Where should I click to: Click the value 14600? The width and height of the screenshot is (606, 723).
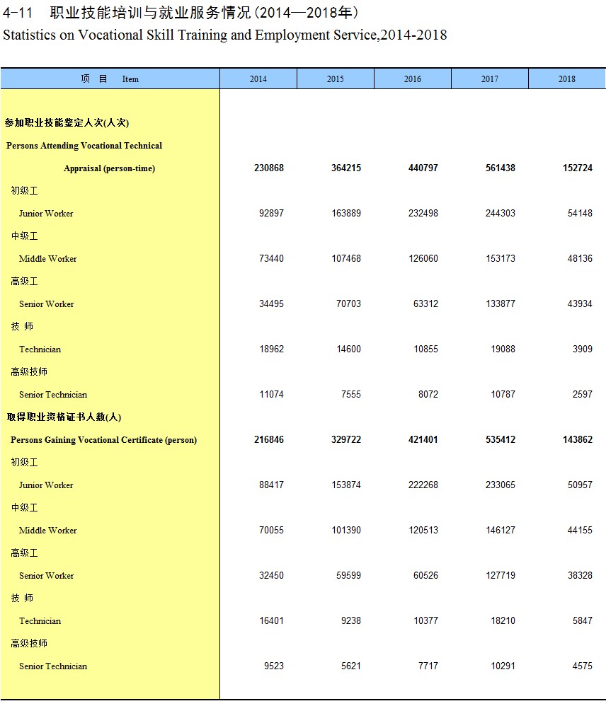(x=348, y=349)
